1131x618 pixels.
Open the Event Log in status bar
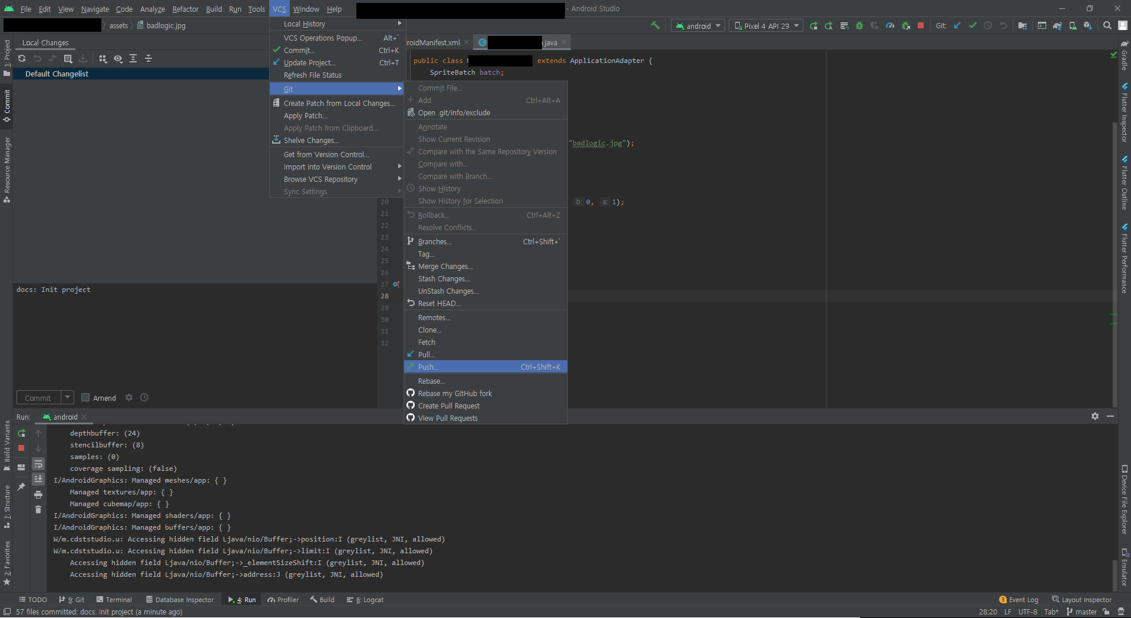(1018, 600)
